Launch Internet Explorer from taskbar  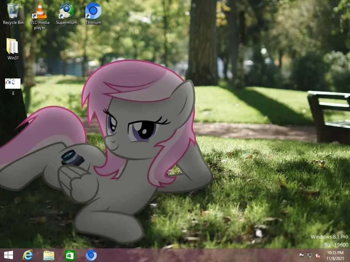pyautogui.click(x=28, y=255)
